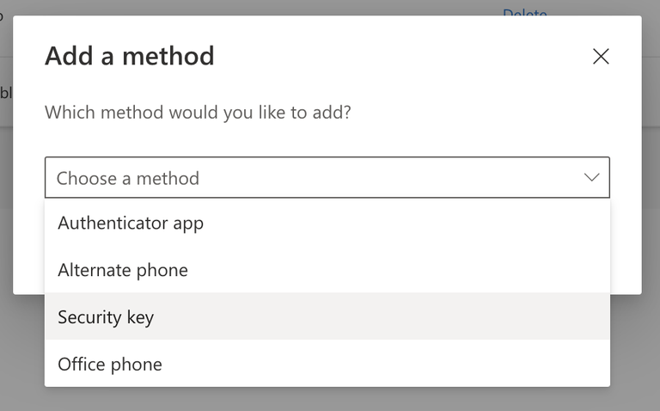Viewport: 660px width, 411px height.
Task: Click the highlighted Security key row
Action: pyautogui.click(x=327, y=316)
